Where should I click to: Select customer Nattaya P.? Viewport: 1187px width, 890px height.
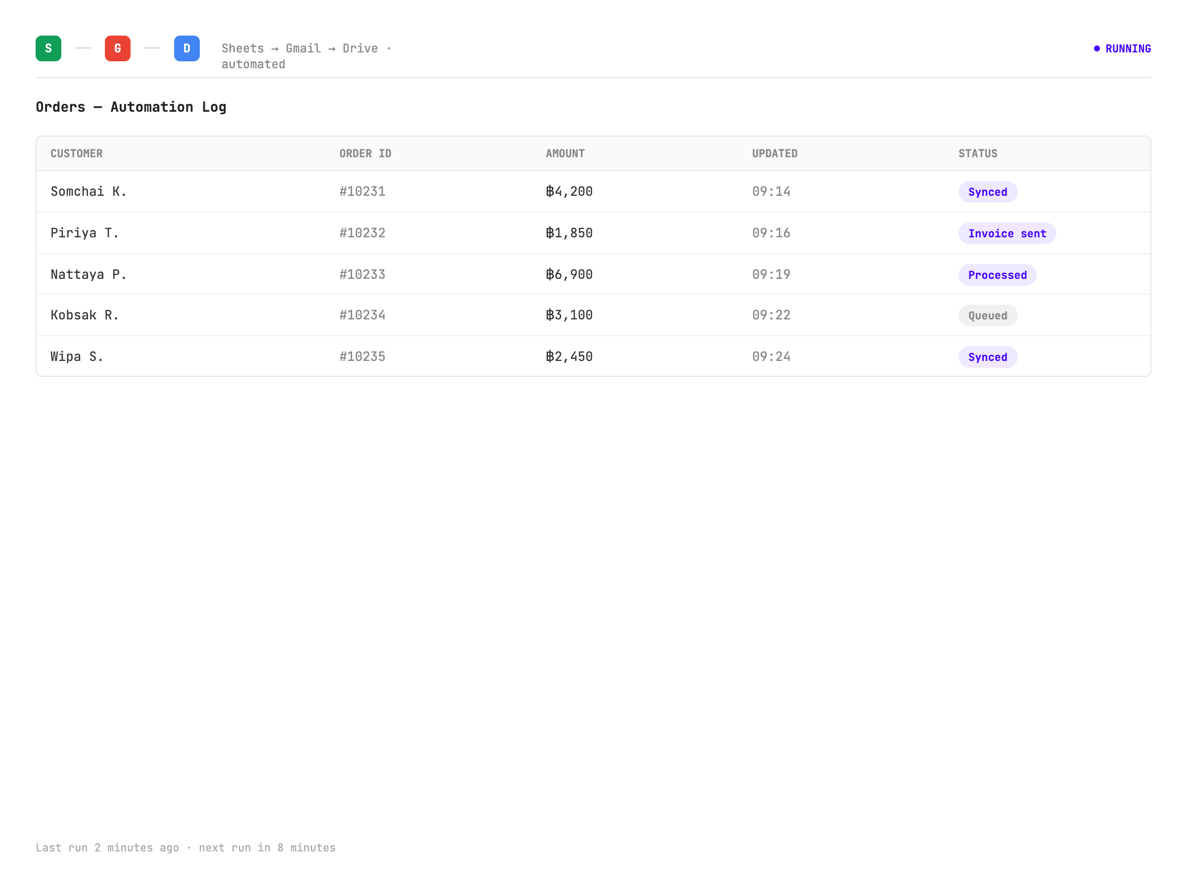click(x=89, y=274)
